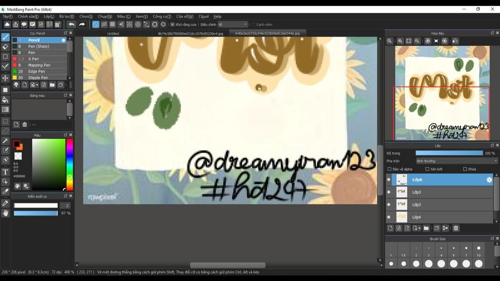Click the Undo arrow in toolbar

pos(71,24)
